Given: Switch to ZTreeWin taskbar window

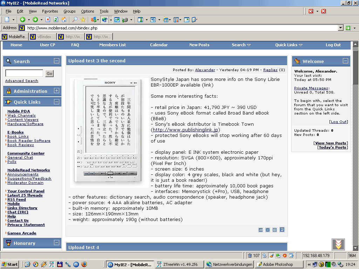Looking at the screenshot, I should [x=179, y=264].
